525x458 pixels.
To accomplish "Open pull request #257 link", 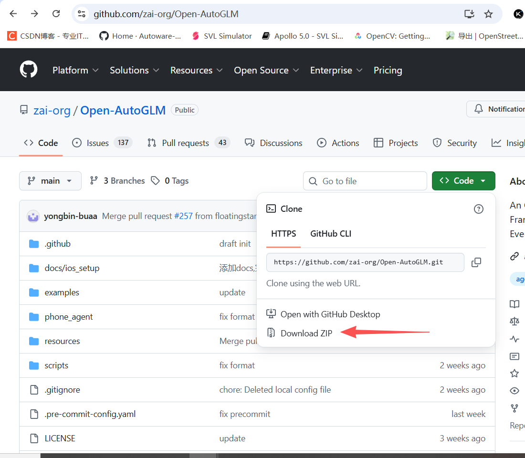I will pyautogui.click(x=183, y=216).
